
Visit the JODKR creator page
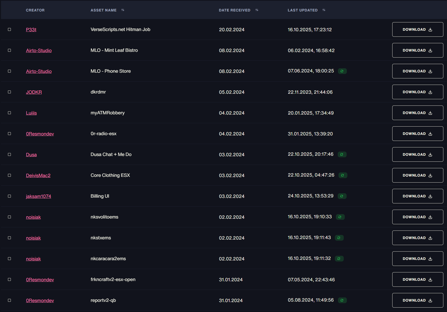click(34, 92)
